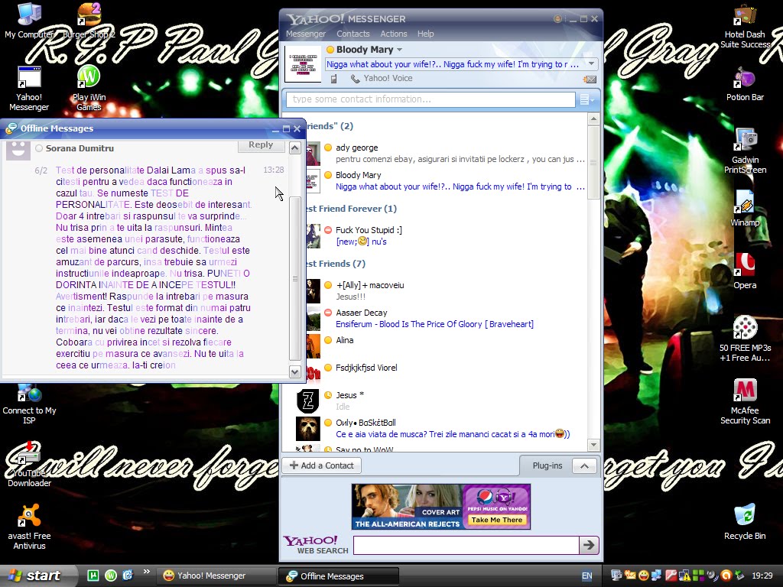Click the Offline Messages scroll up arrow

(294, 148)
